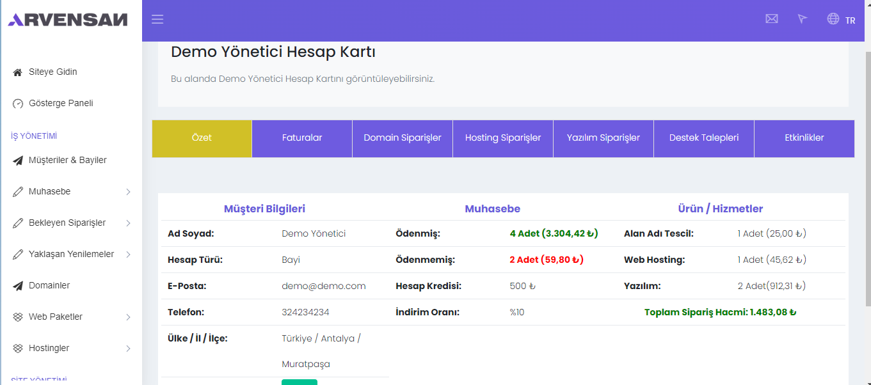
Task: Expand the Muhasebe submenu chevron
Action: (x=128, y=192)
